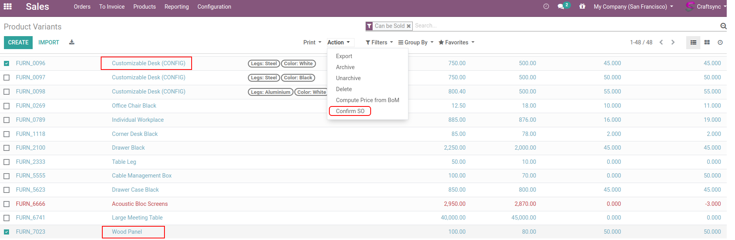This screenshot has height=240, width=735.
Task: Remove the Can be Sold filter
Action: click(408, 26)
